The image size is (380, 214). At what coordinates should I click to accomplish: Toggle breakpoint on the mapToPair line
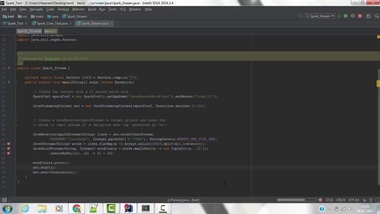pyautogui.click(x=8, y=149)
